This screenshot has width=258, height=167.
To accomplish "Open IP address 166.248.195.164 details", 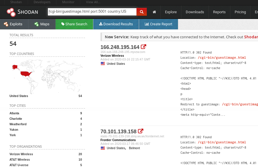I will [x=120, y=47].
